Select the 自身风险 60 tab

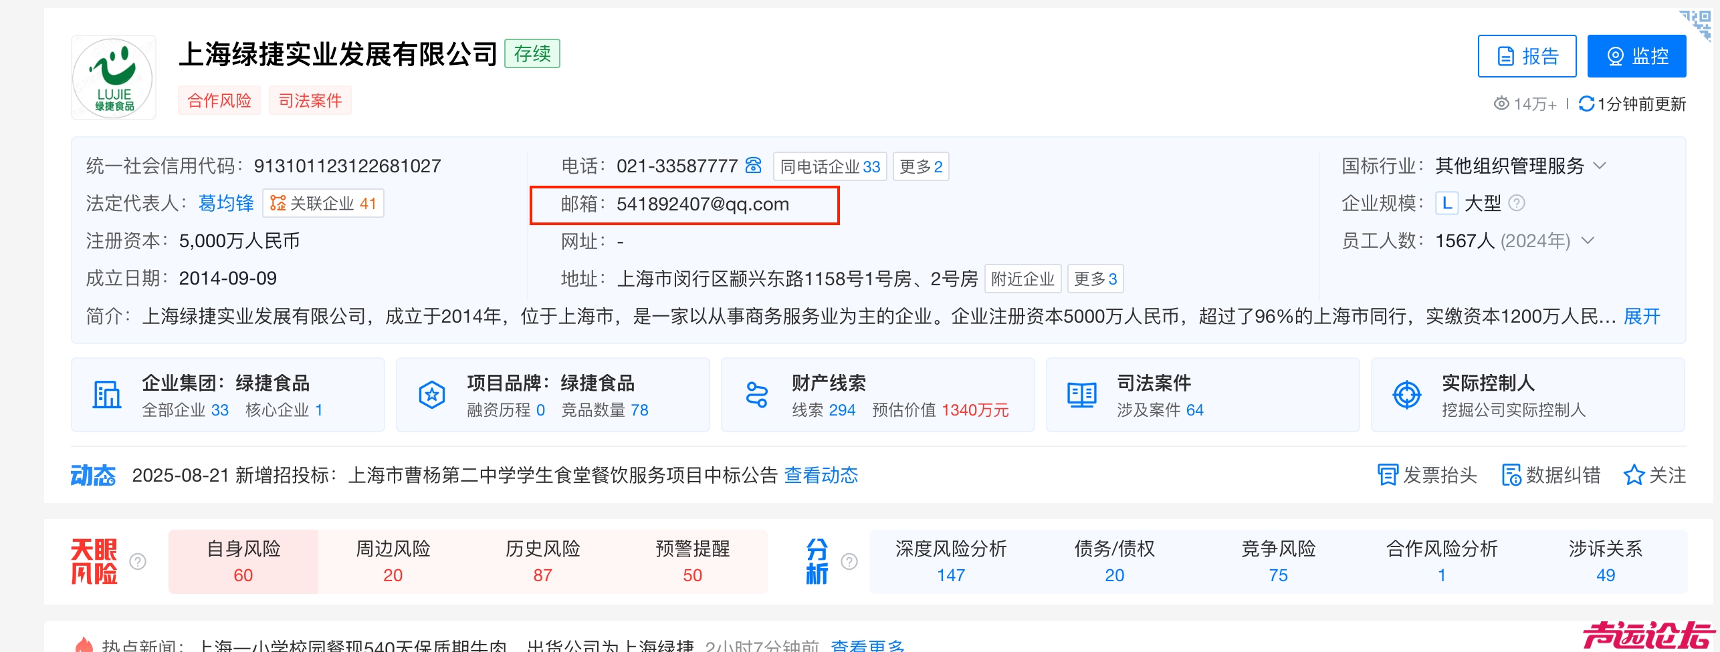pos(243,561)
